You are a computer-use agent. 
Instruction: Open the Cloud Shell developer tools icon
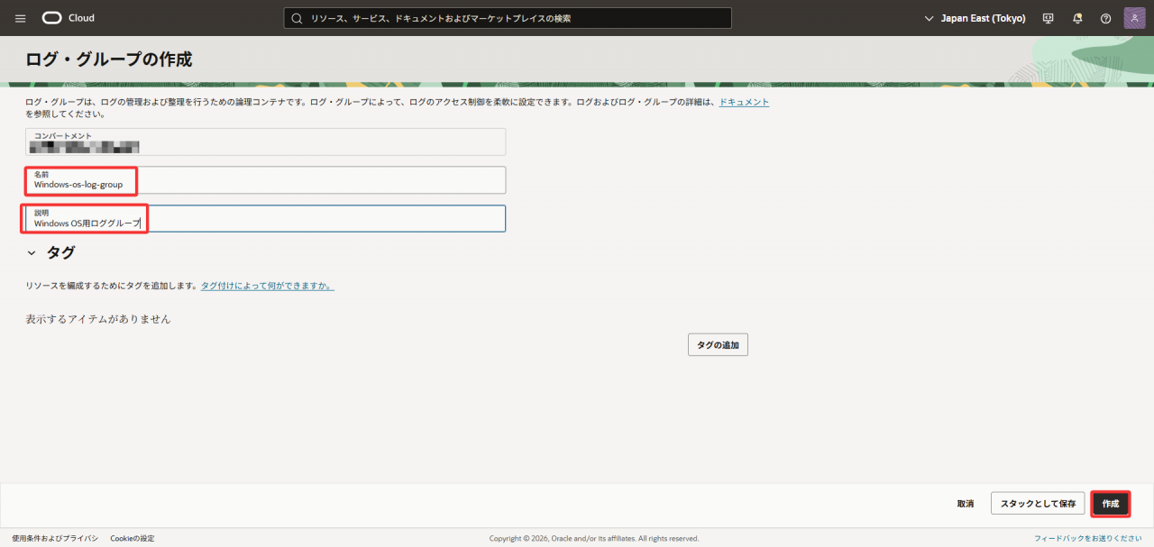1048,18
